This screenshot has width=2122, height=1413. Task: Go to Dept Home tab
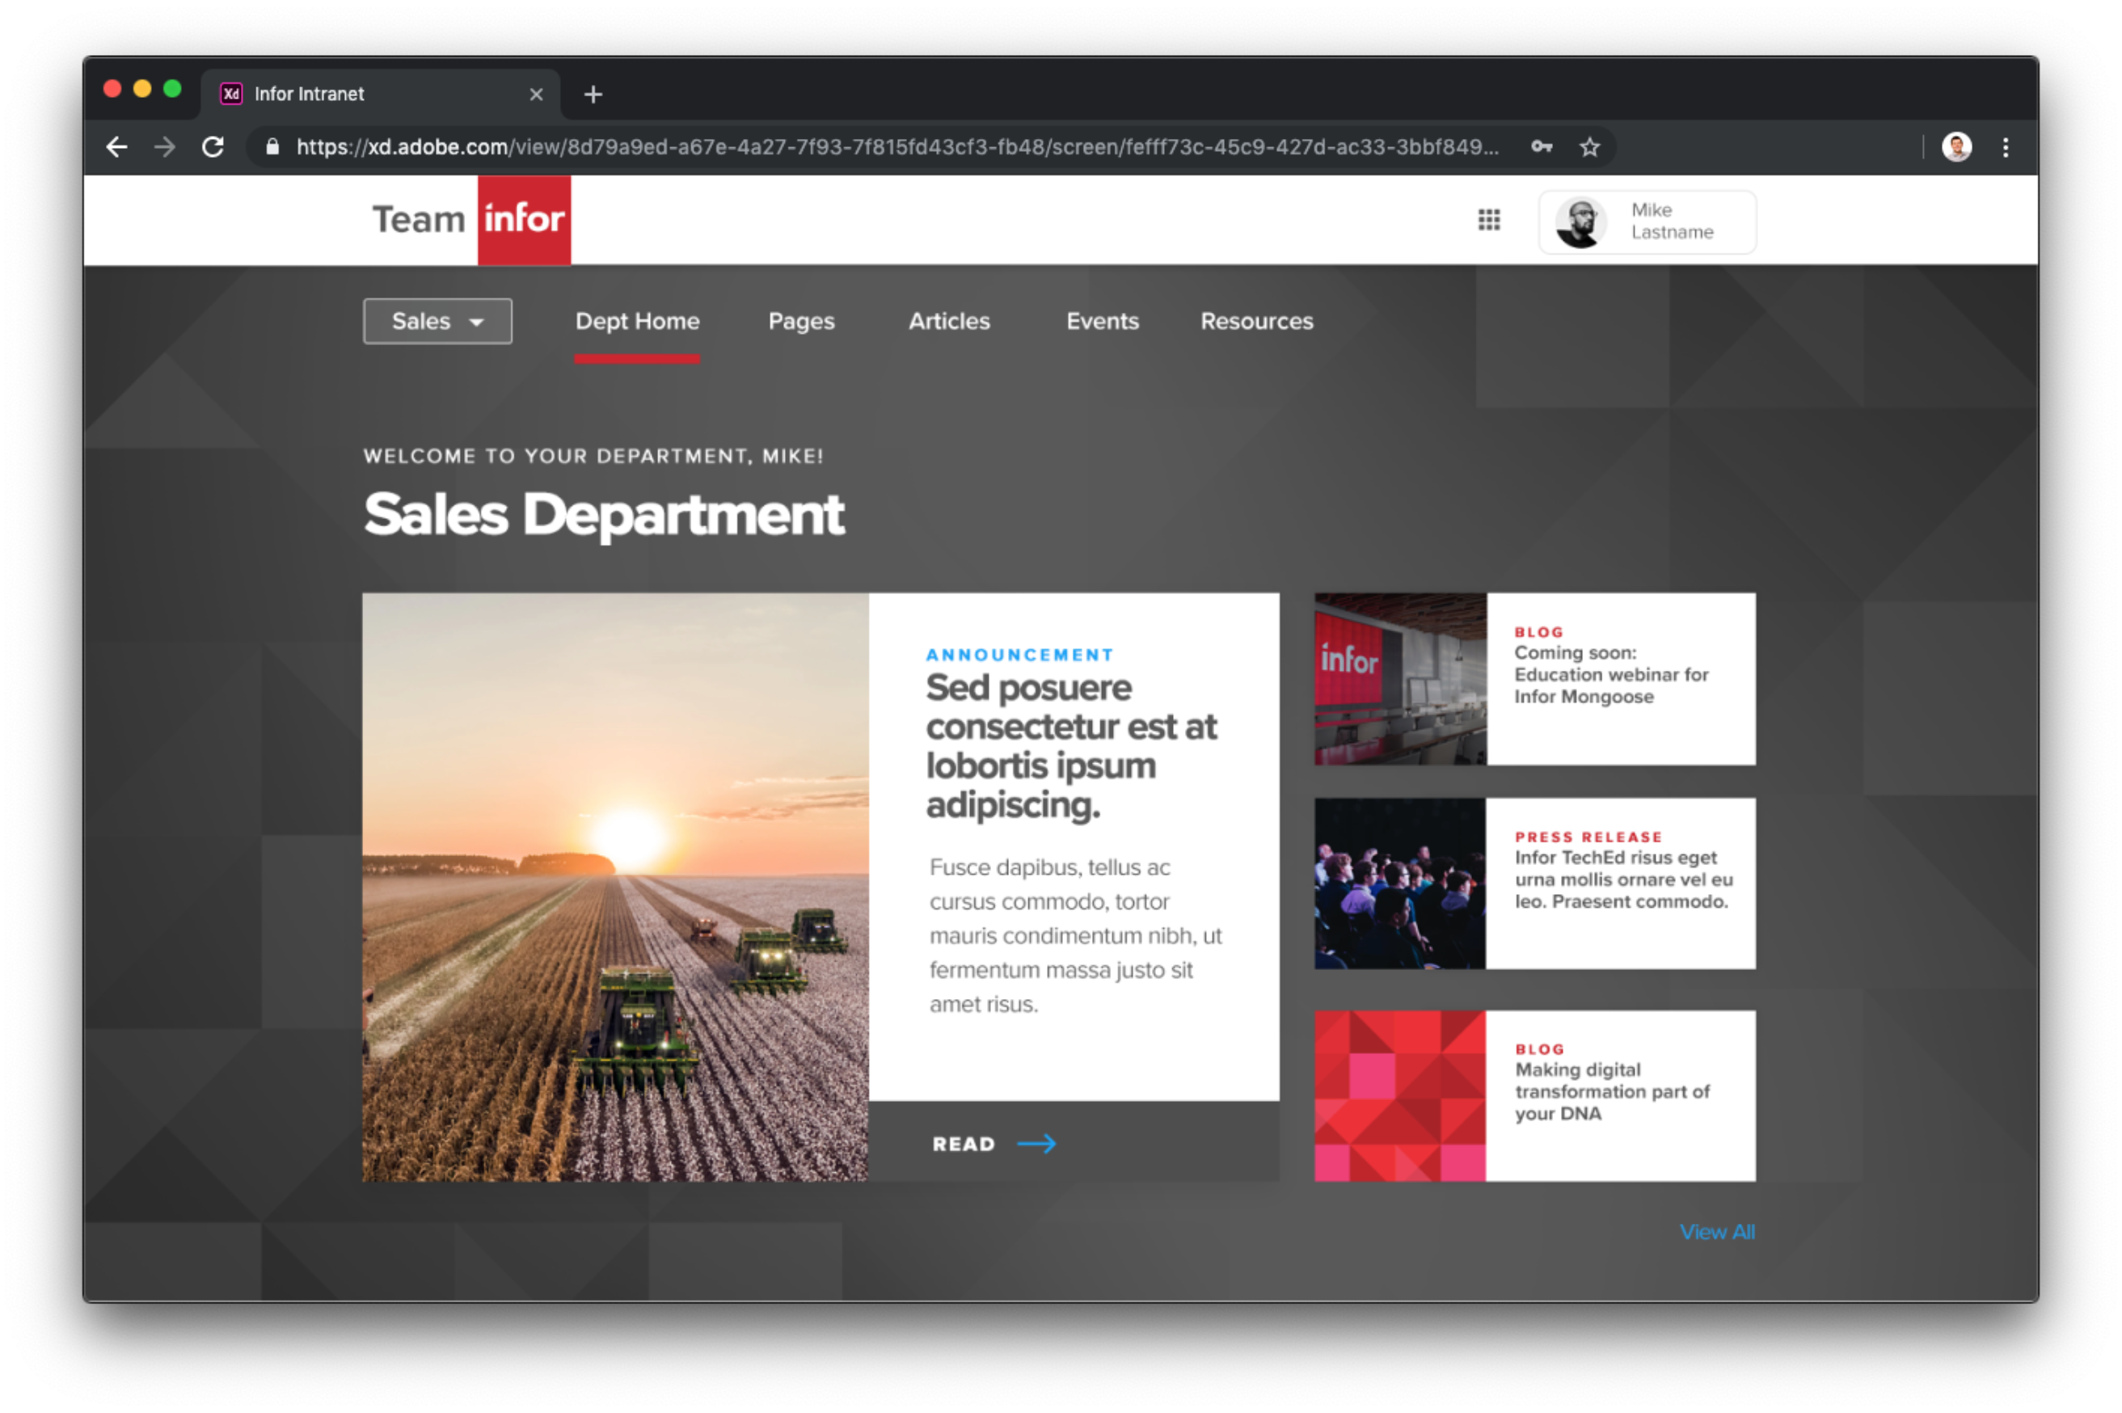tap(637, 322)
